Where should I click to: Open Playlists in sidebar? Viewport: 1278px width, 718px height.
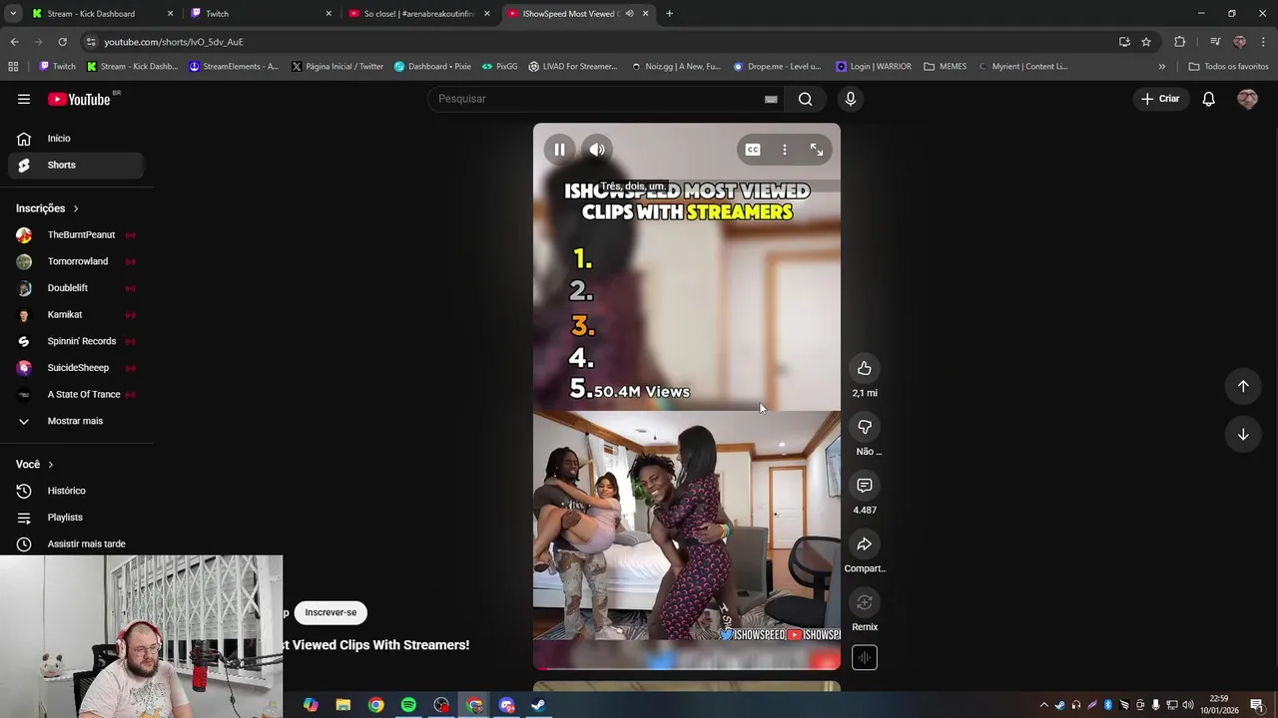click(x=76, y=518)
